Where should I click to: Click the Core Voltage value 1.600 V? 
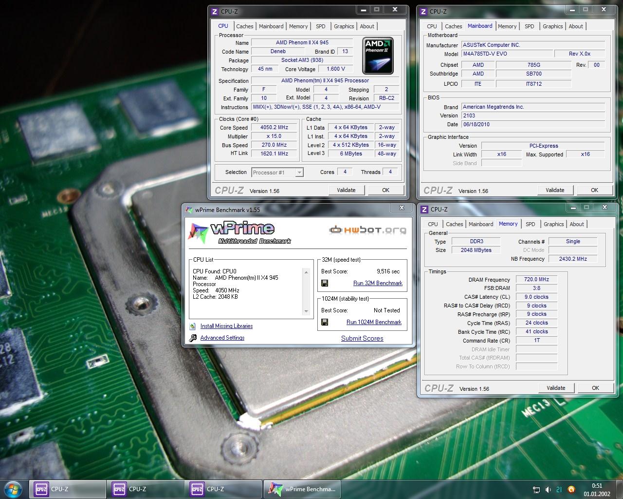336,69
